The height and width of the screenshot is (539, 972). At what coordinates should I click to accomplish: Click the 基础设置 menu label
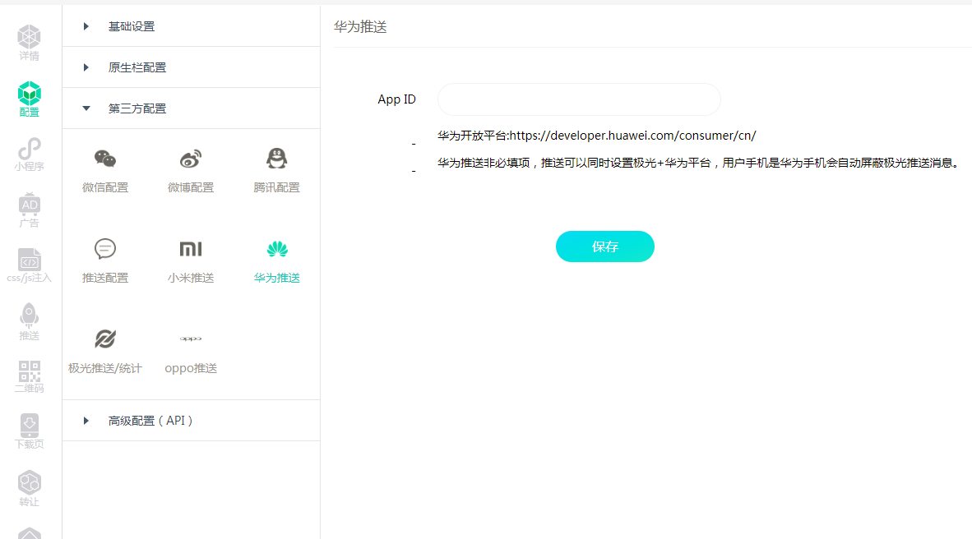click(x=132, y=26)
